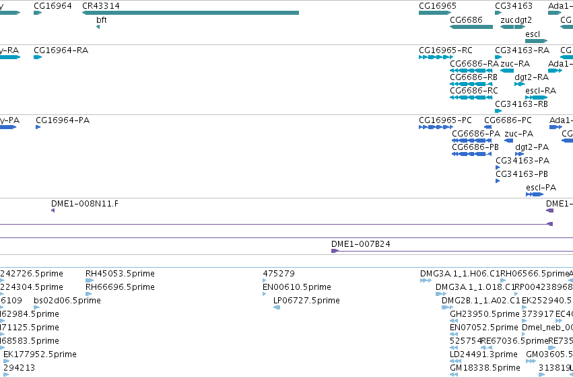Screen dimensions: 573x378
Task: Select the LP06727.5prime EST glyph
Action: pos(277,307)
